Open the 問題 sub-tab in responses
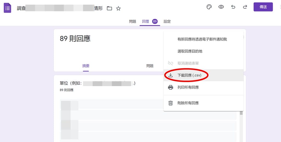Viewport: 281px width, 142px height. (150, 66)
